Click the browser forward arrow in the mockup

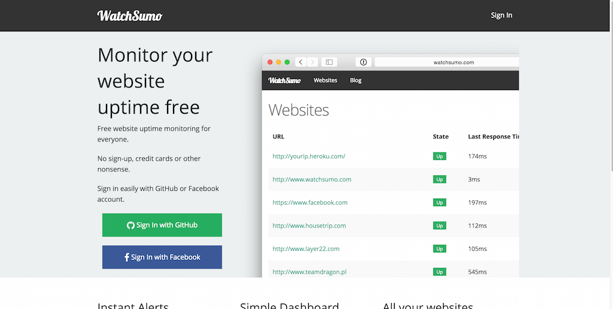[312, 62]
